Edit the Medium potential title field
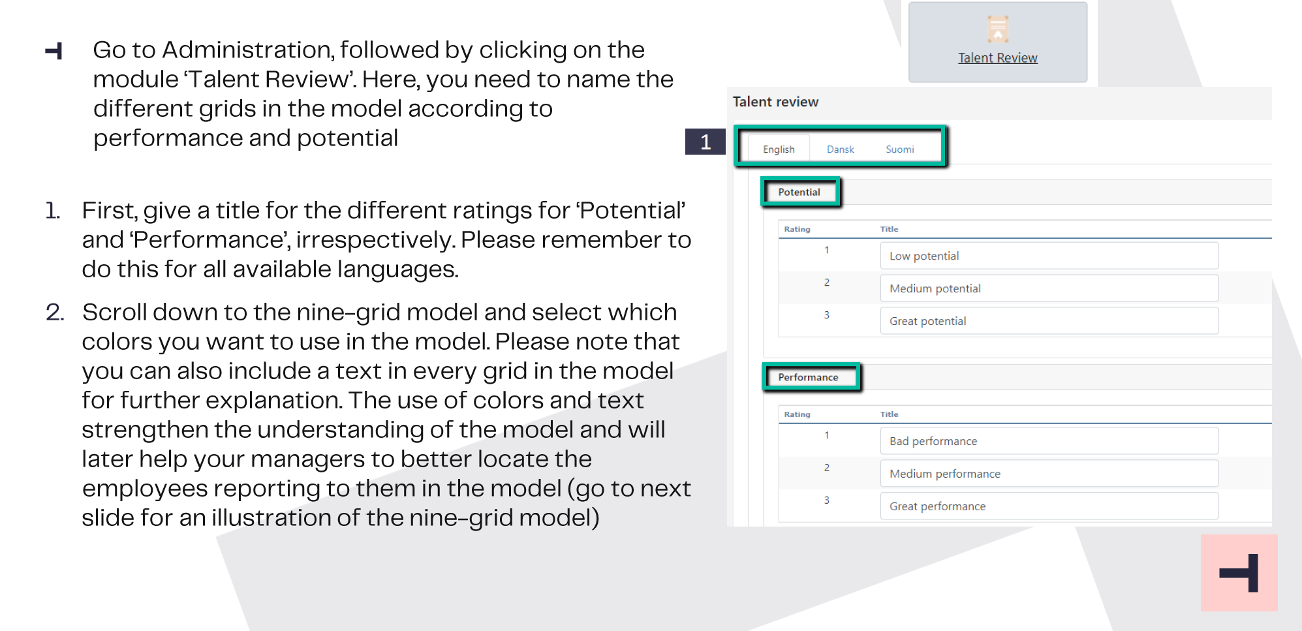Screen dimensions: 1302x631 [1049, 288]
